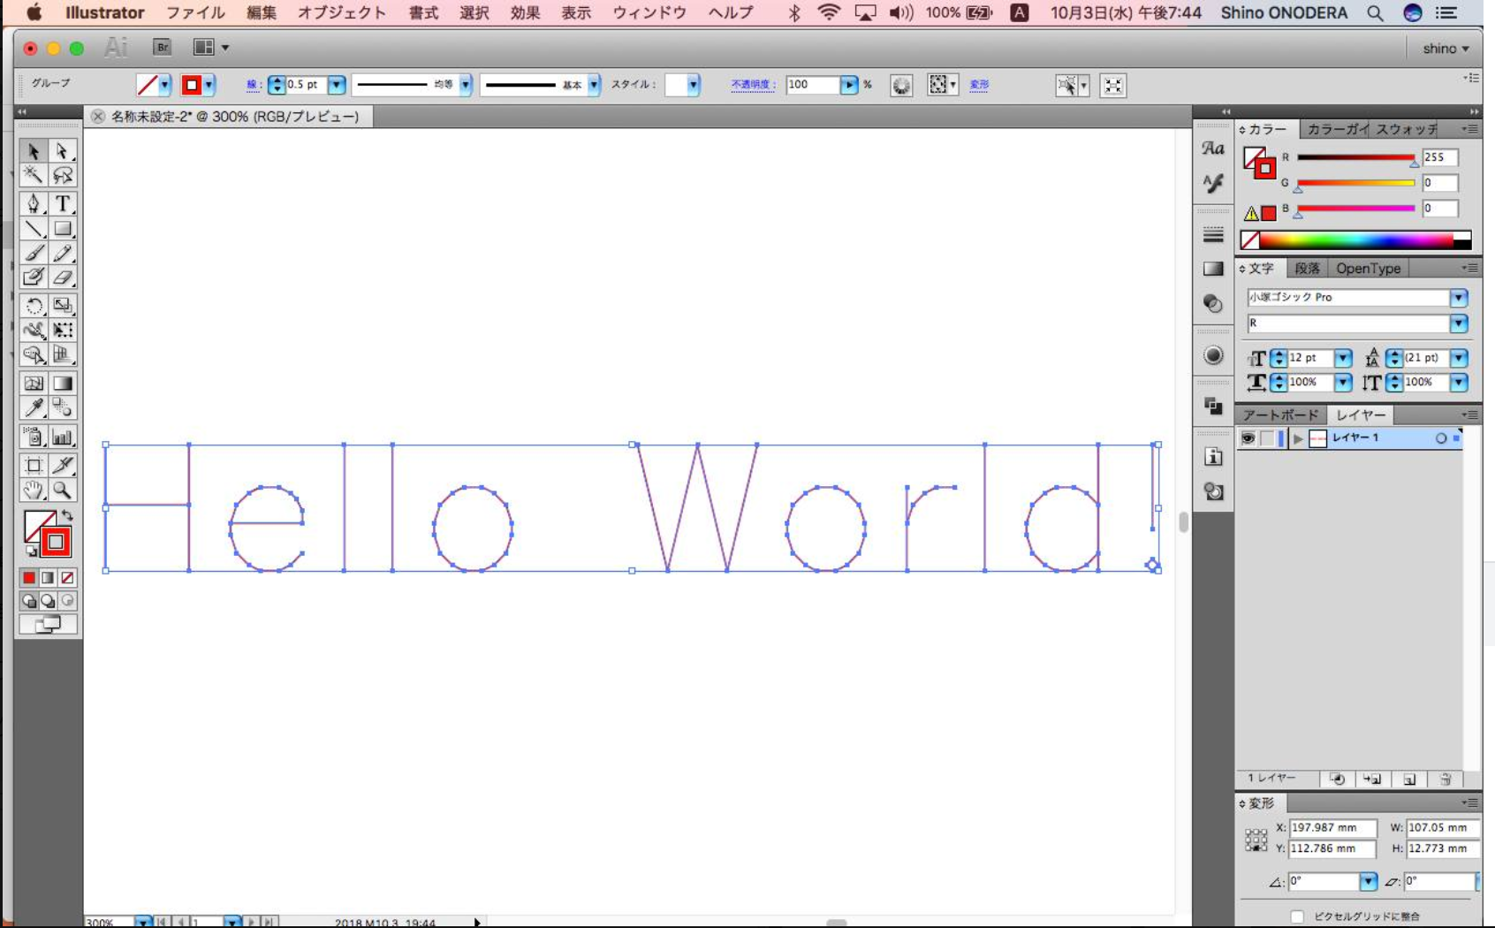Hide レイヤー 1 using eye icon

(x=1248, y=438)
